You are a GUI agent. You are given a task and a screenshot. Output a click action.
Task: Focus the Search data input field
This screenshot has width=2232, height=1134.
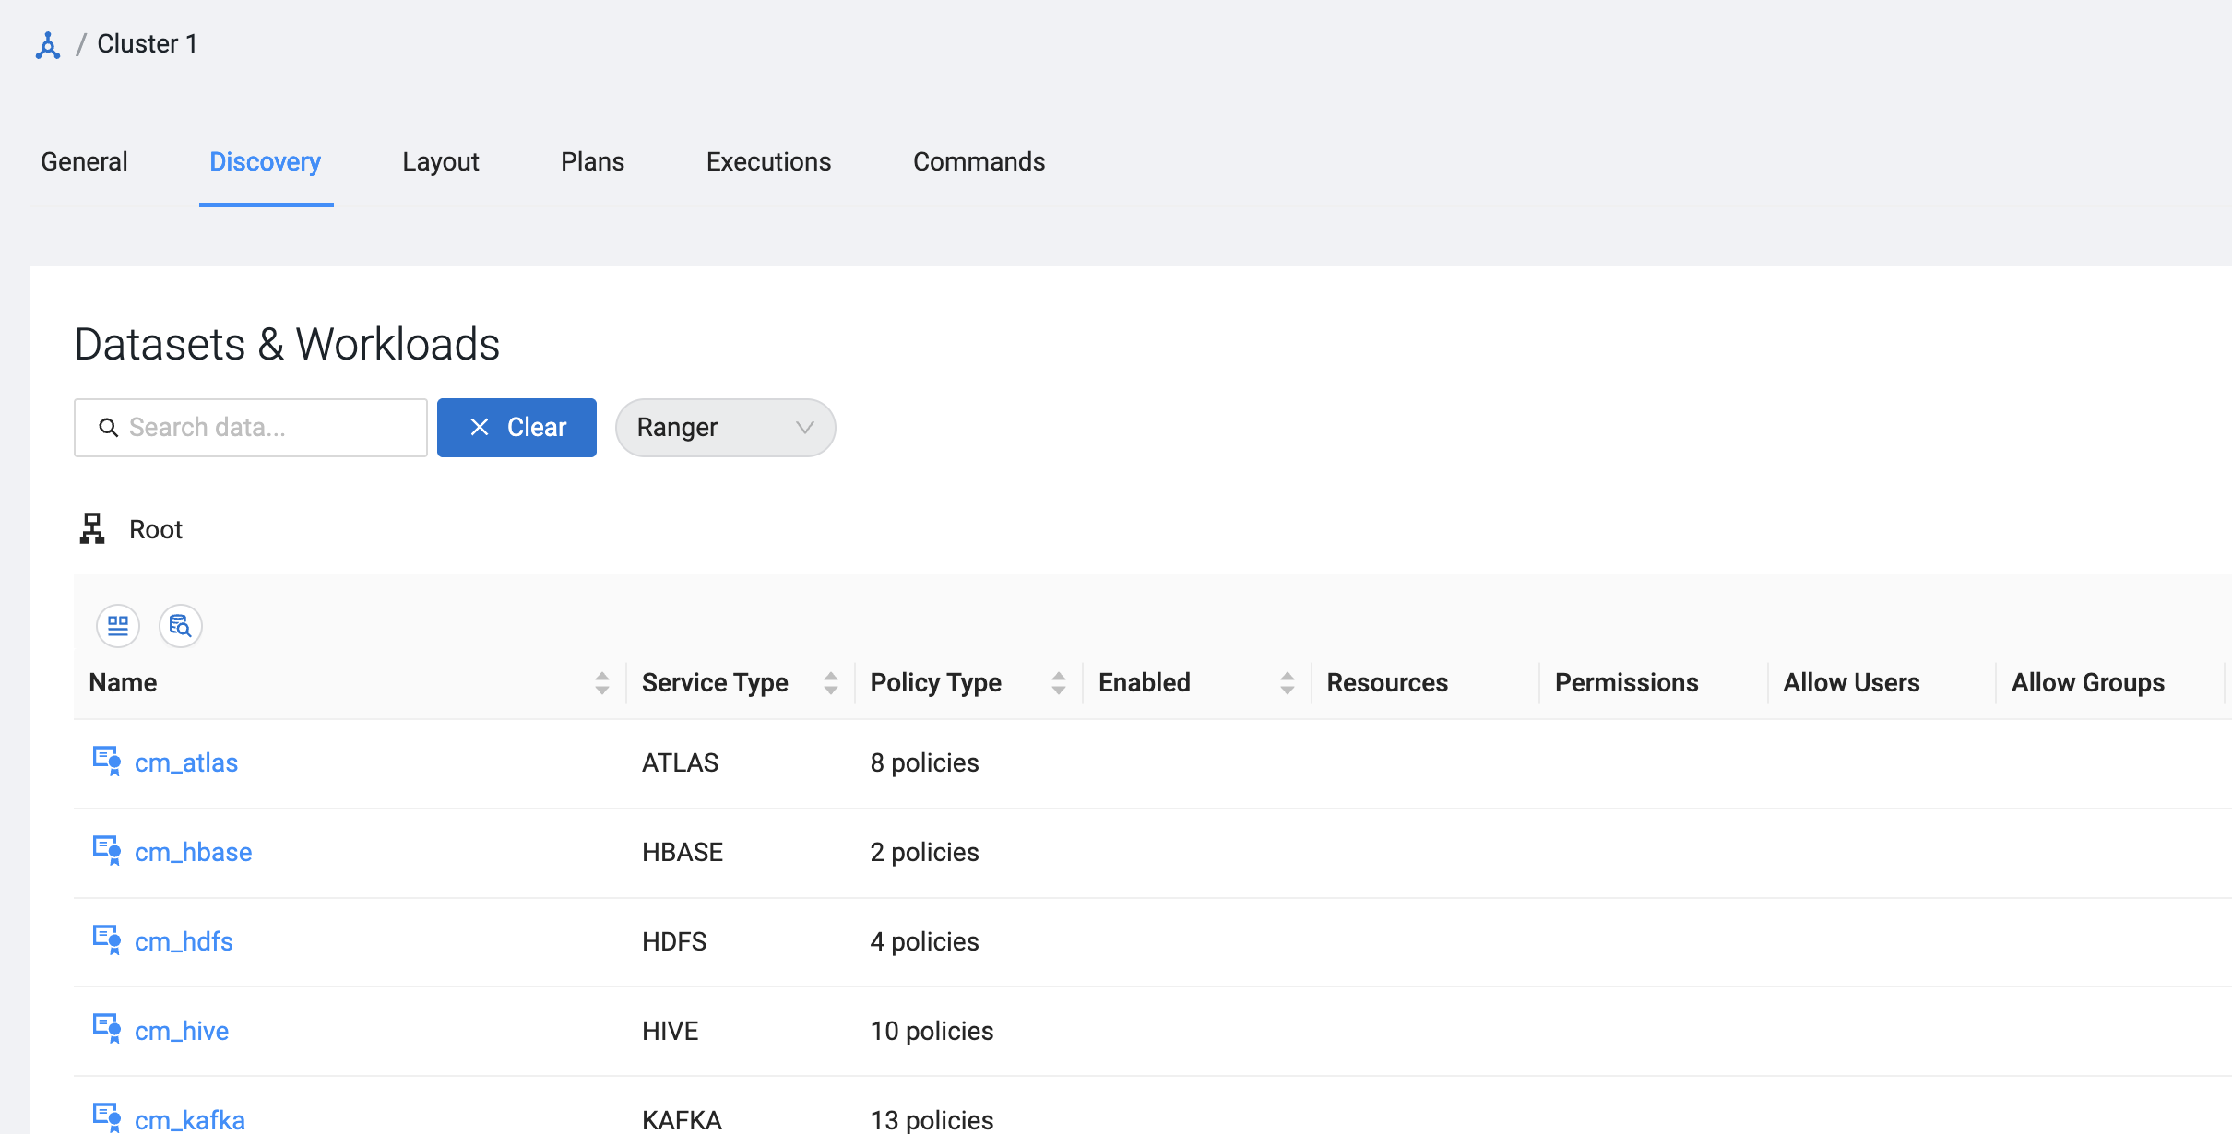(251, 428)
